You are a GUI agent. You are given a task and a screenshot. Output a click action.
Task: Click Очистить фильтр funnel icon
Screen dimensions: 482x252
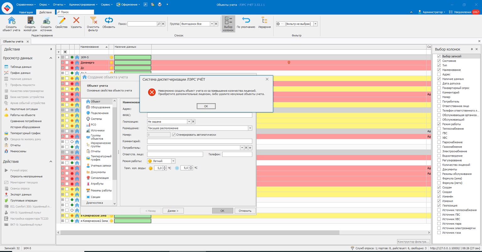[x=93, y=20]
